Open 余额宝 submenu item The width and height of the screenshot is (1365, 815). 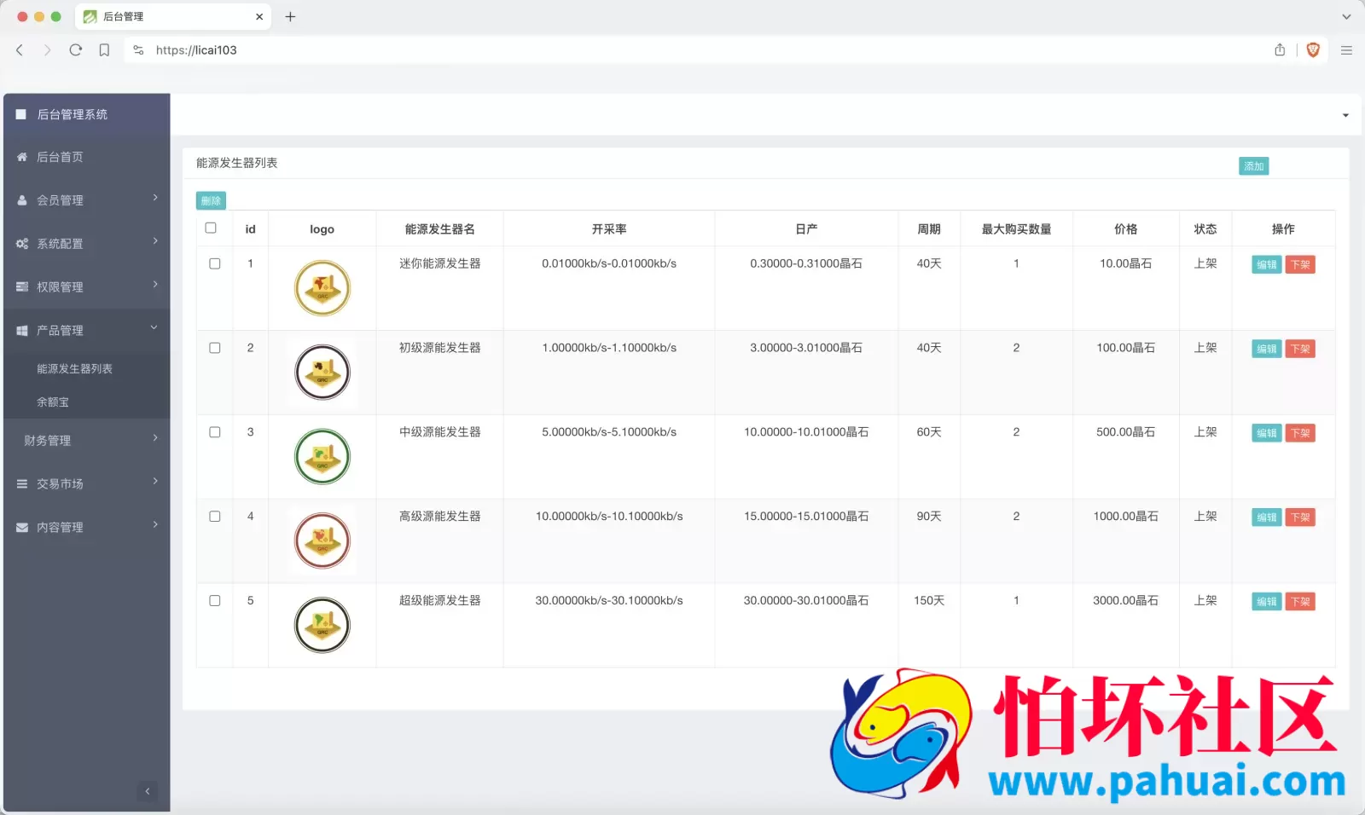53,402
